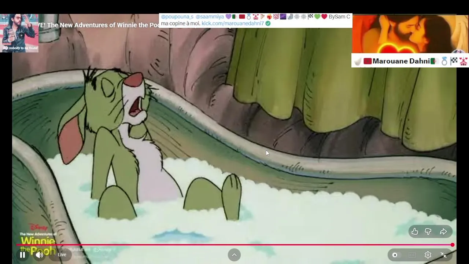
Task: Click the verified checkmark badge after the kick link
Action: pos(268,23)
